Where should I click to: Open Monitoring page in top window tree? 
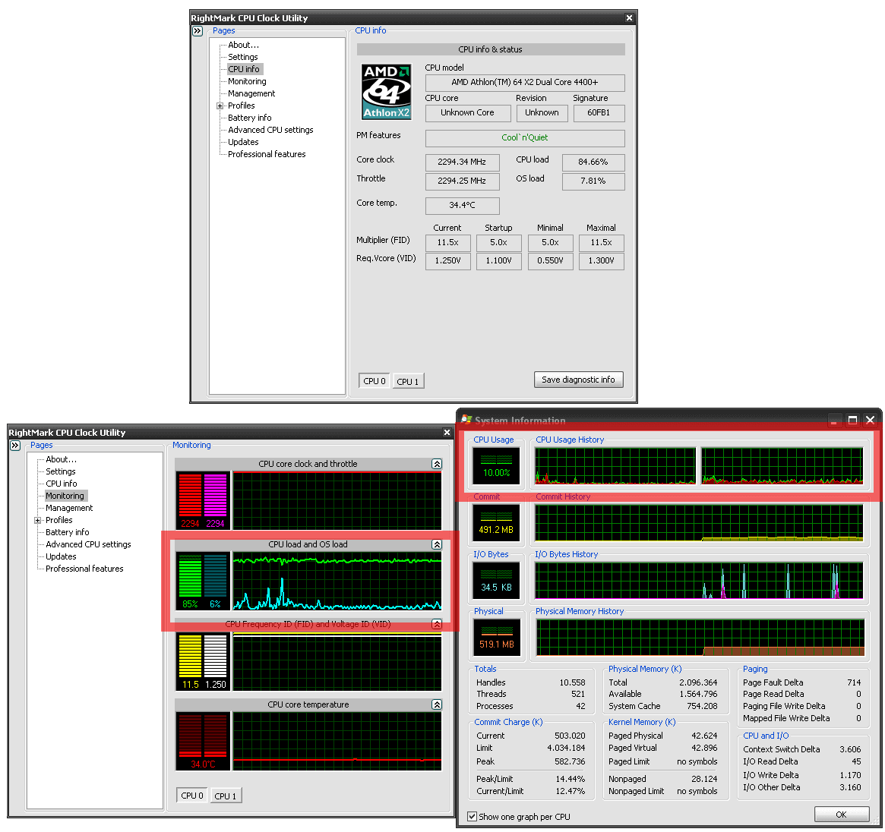247,81
